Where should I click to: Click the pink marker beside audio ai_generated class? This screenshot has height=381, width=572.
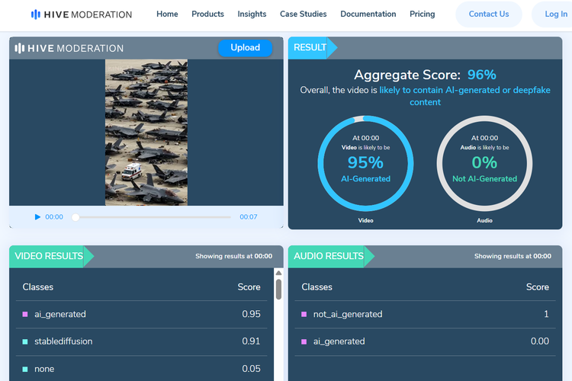pos(304,341)
